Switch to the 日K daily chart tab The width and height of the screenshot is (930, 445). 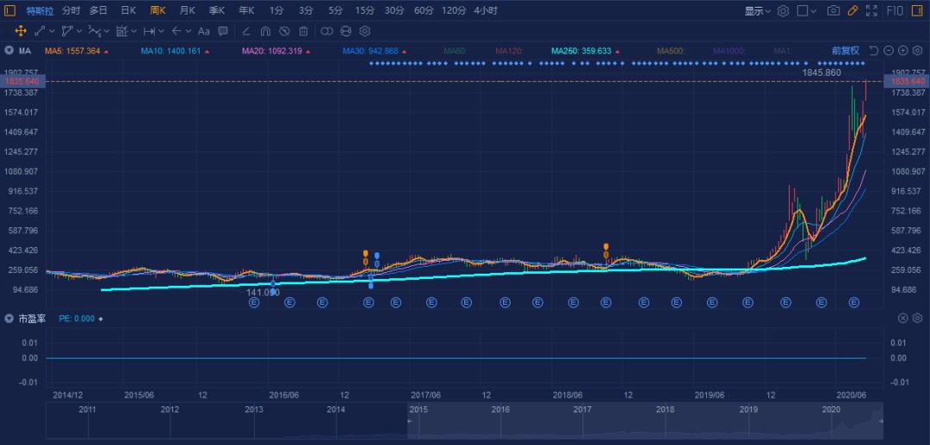coord(127,11)
